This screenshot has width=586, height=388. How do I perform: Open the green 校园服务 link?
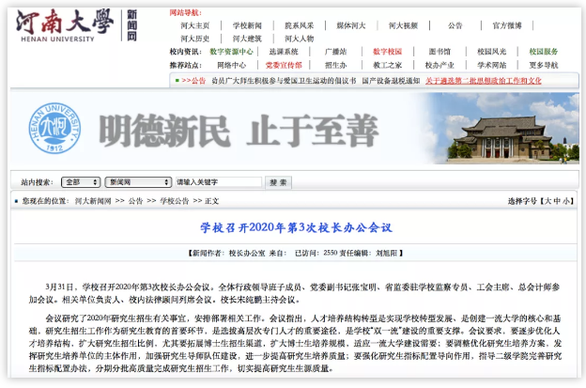[544, 52]
